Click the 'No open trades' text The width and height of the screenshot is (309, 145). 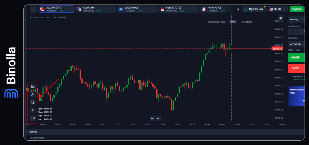click(x=37, y=138)
